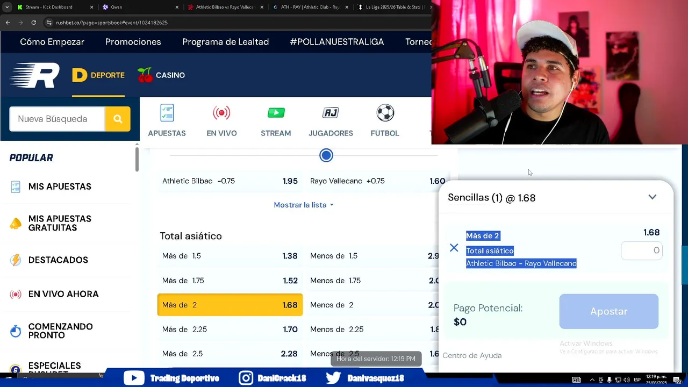Open Comenzando Pronto in sidebar
688x387 pixels.
60,331
